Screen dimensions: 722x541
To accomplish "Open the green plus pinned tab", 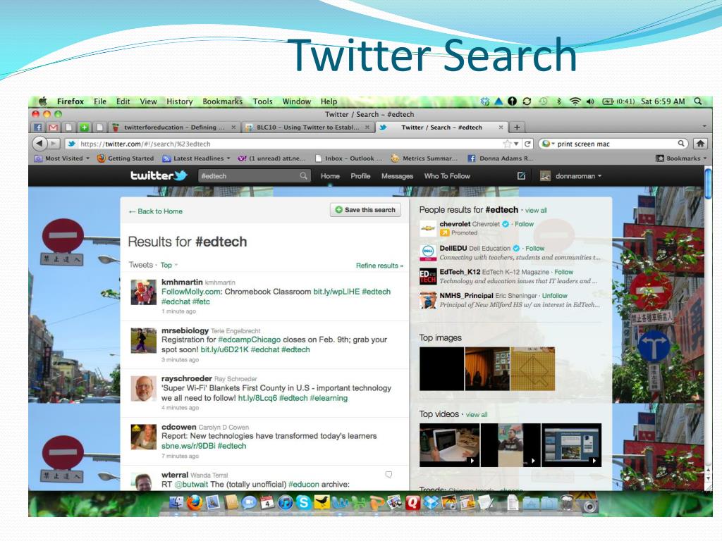I will tap(84, 128).
